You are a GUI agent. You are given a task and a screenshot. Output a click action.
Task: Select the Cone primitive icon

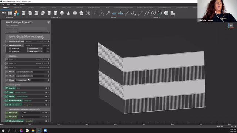click(69, 13)
